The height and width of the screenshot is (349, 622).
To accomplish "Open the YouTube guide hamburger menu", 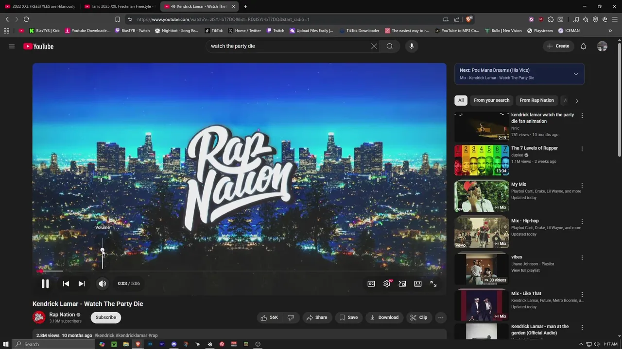I will [12, 46].
